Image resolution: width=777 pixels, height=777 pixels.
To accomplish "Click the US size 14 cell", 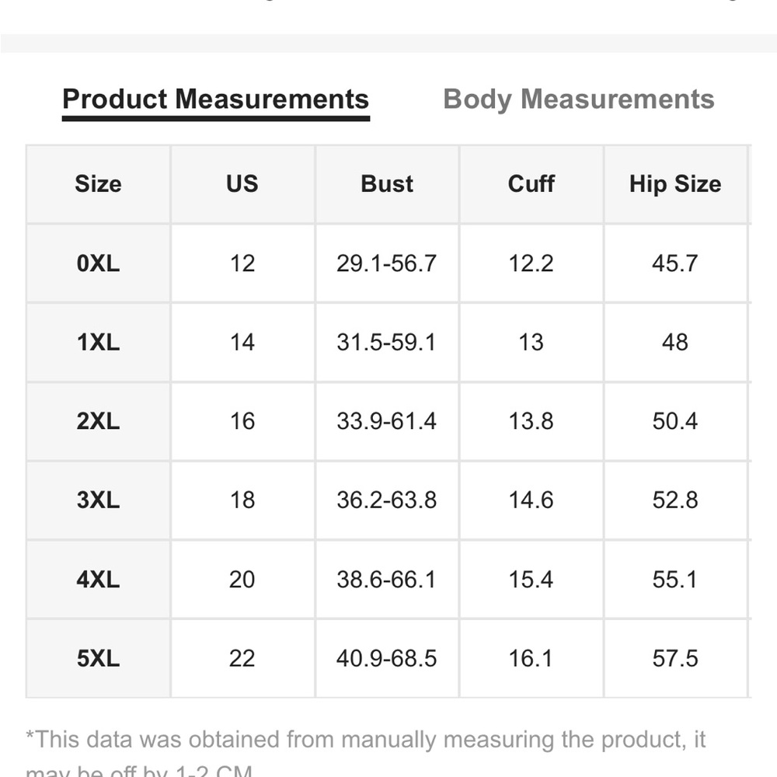I will (x=242, y=343).
